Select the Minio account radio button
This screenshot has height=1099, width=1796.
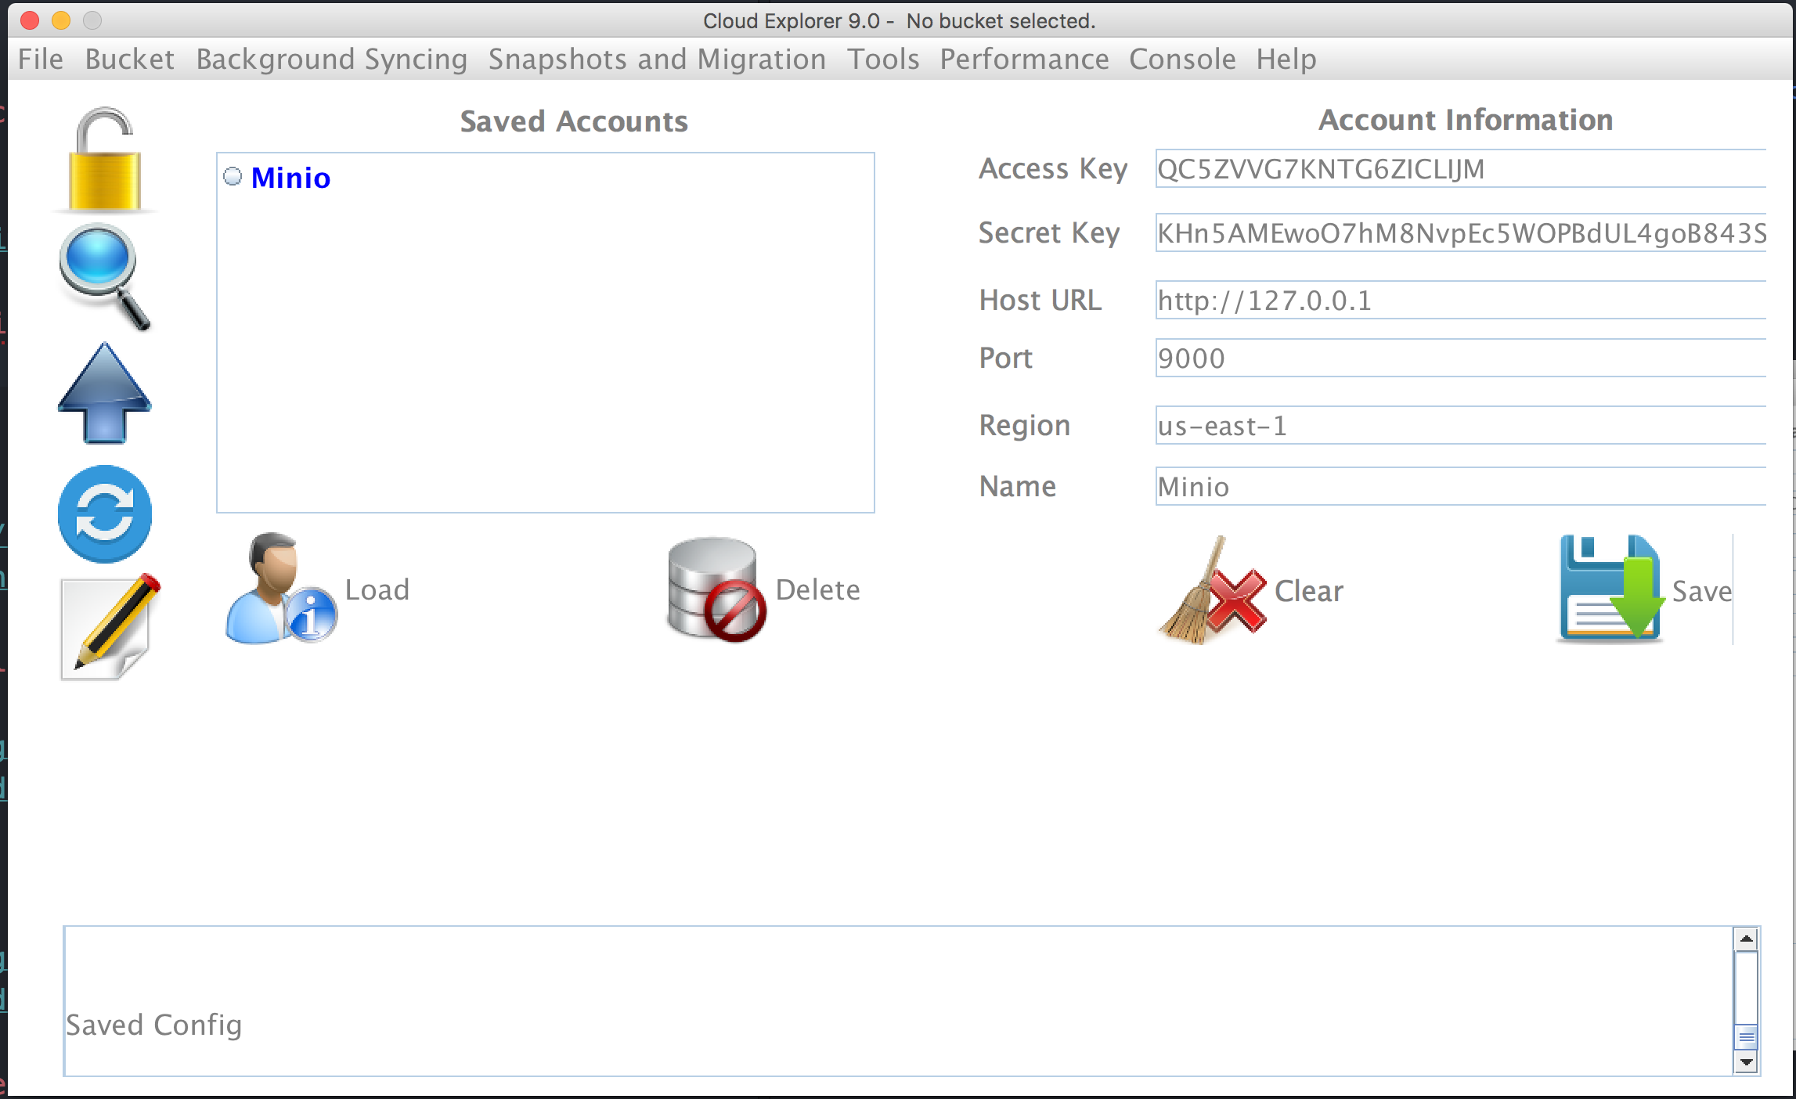pos(233,177)
